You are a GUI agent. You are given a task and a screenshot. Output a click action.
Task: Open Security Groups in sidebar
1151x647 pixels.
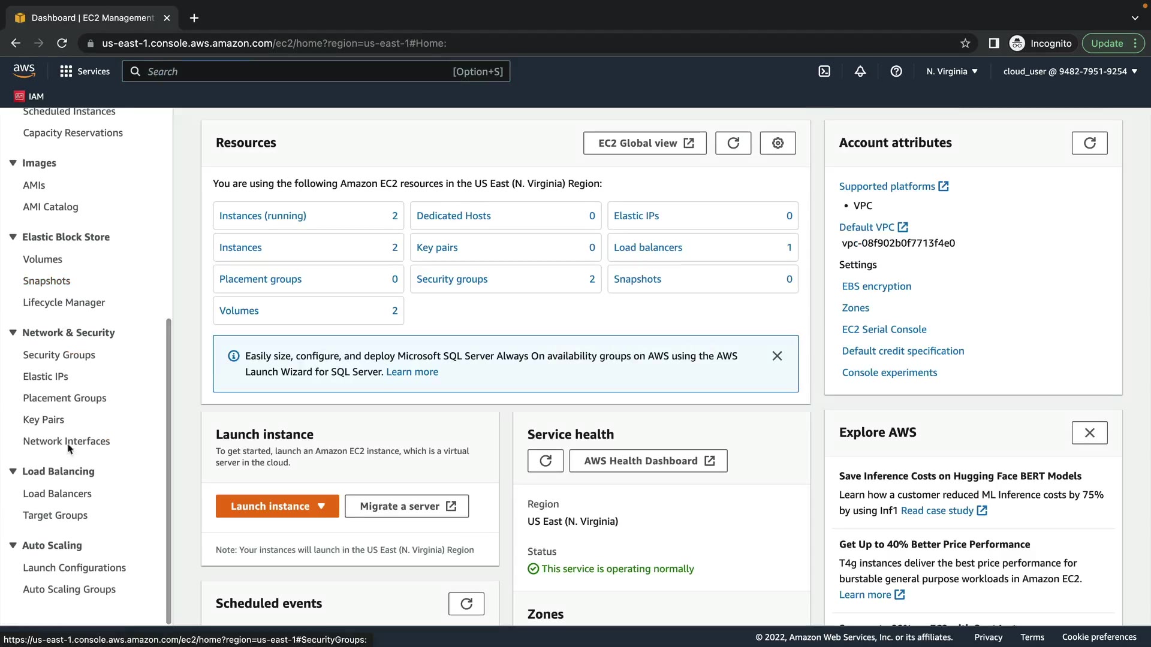point(59,355)
